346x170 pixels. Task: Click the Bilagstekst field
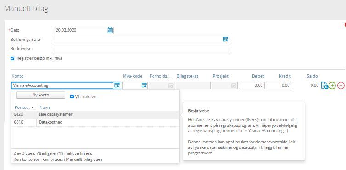point(193,85)
